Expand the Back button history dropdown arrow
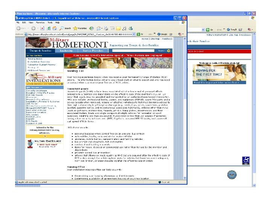This screenshot has height=203, width=271. pyautogui.click(x=28, y=28)
